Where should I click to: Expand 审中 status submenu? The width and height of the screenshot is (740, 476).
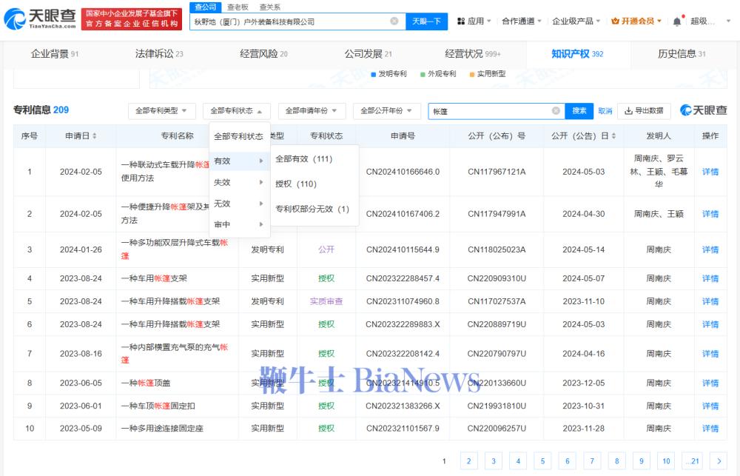tap(239, 225)
